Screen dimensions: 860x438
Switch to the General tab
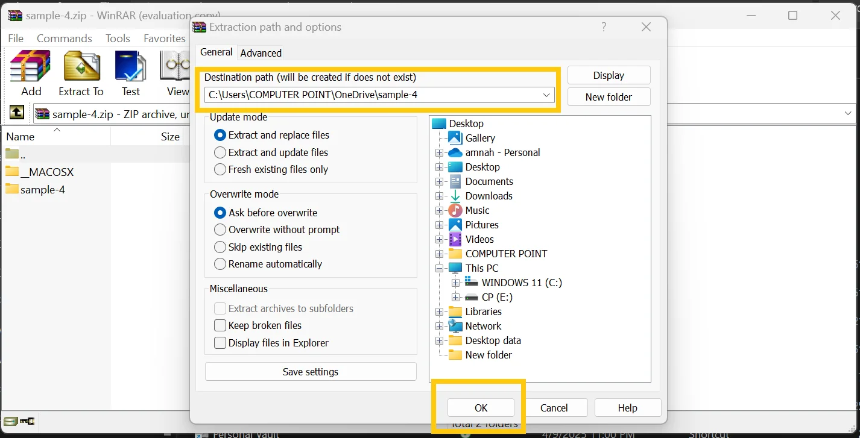(216, 52)
